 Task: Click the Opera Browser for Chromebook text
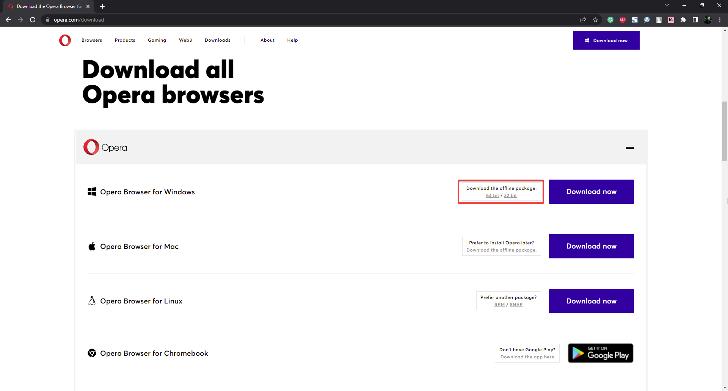click(154, 353)
